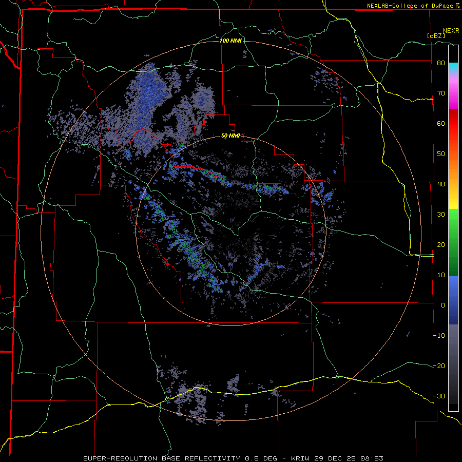
Task: Click the -10 value on the color scale
Action: tap(439, 336)
